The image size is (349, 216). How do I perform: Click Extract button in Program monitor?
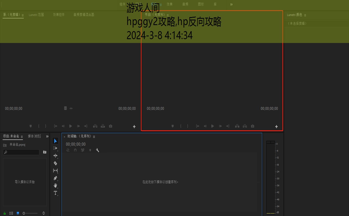click(x=245, y=126)
